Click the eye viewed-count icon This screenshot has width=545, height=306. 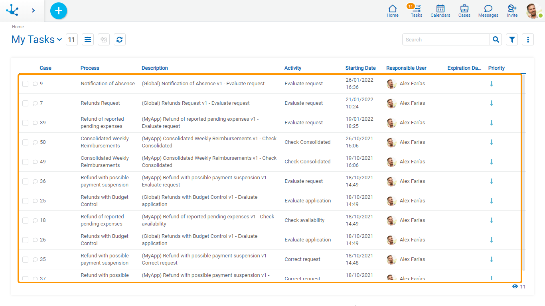point(515,286)
